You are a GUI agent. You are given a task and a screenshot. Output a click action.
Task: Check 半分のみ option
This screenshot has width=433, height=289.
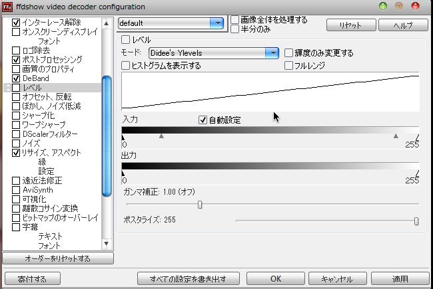(x=234, y=29)
